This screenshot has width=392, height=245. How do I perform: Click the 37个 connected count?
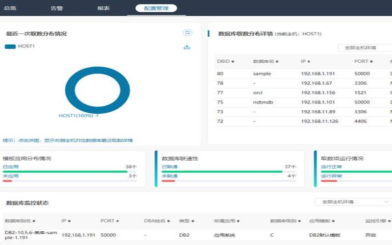point(290,167)
